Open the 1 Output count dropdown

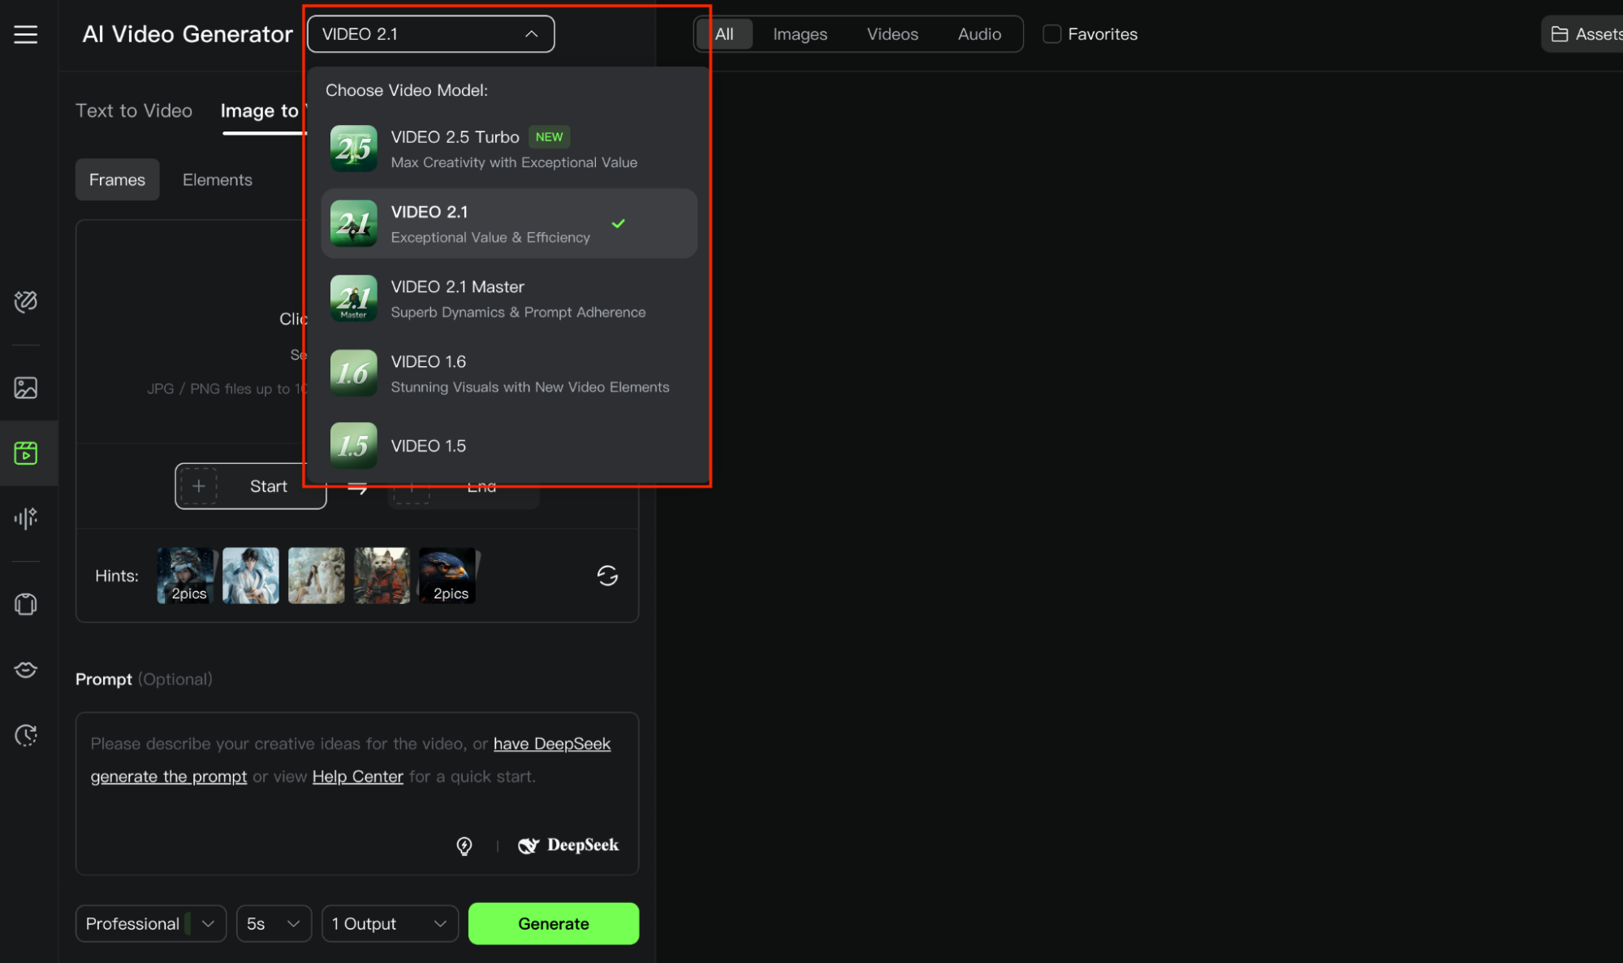[390, 923]
